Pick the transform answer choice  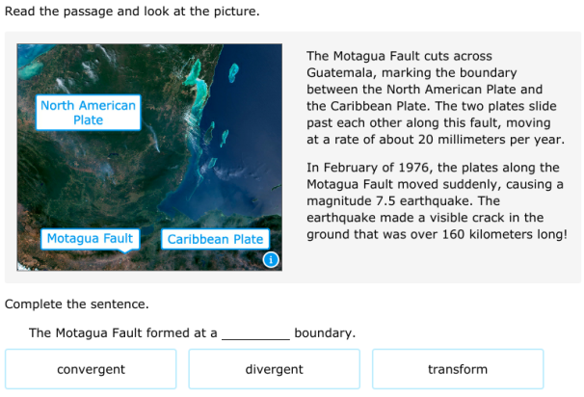pos(458,369)
